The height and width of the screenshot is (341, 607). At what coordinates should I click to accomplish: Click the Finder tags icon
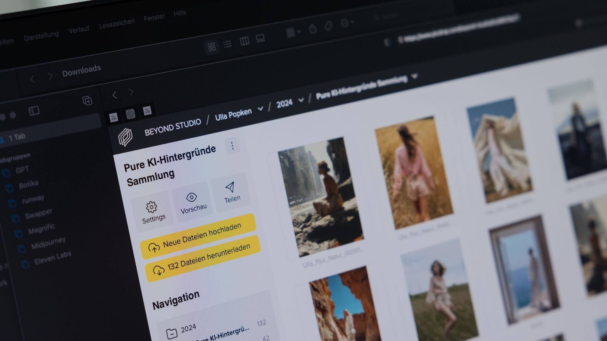(x=328, y=26)
